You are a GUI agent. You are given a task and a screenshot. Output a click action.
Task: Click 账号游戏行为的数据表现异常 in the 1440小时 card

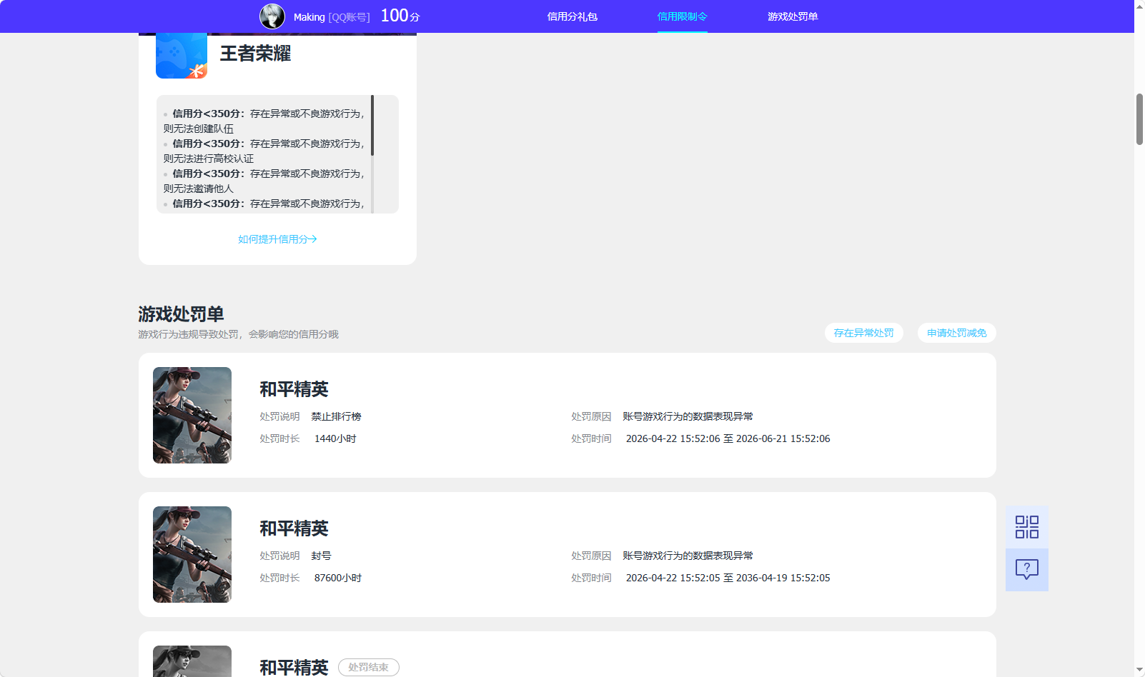point(688,416)
